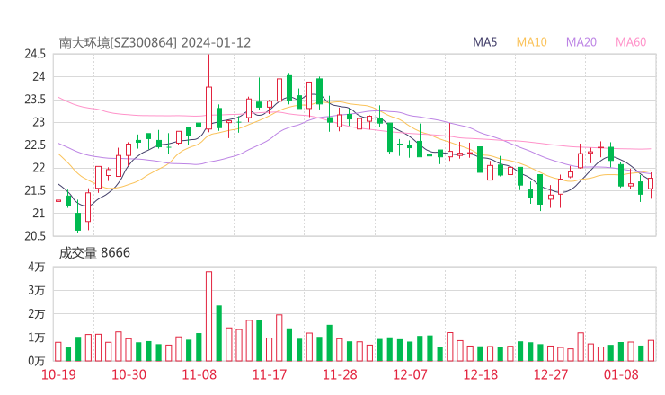Click the 11-08 date marker

click(x=200, y=375)
